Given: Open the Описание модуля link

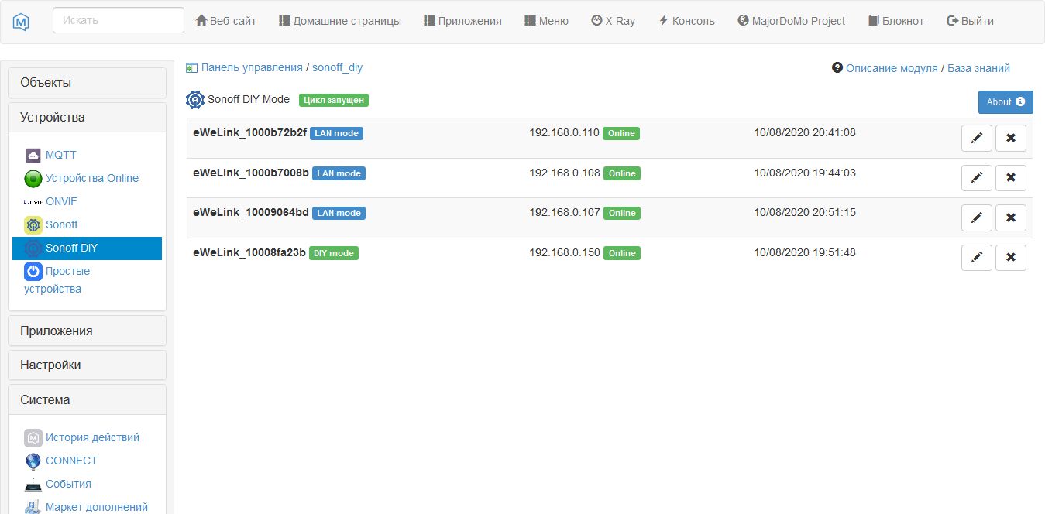Looking at the screenshot, I should 891,68.
